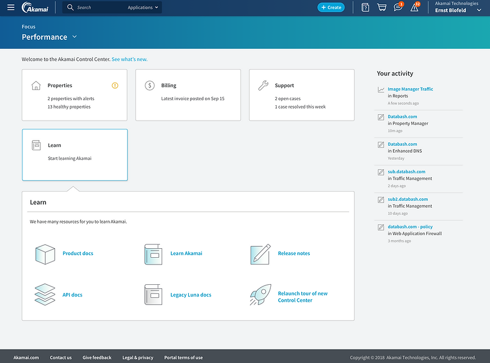490x363 pixels.
Task: Click the Properties yellow alert icon
Action: pyautogui.click(x=115, y=86)
